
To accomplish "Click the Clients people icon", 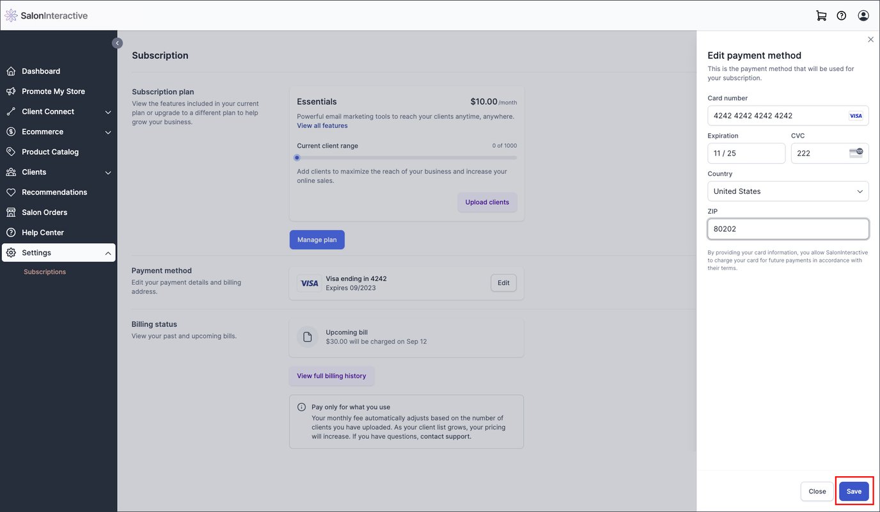I will tap(11, 172).
